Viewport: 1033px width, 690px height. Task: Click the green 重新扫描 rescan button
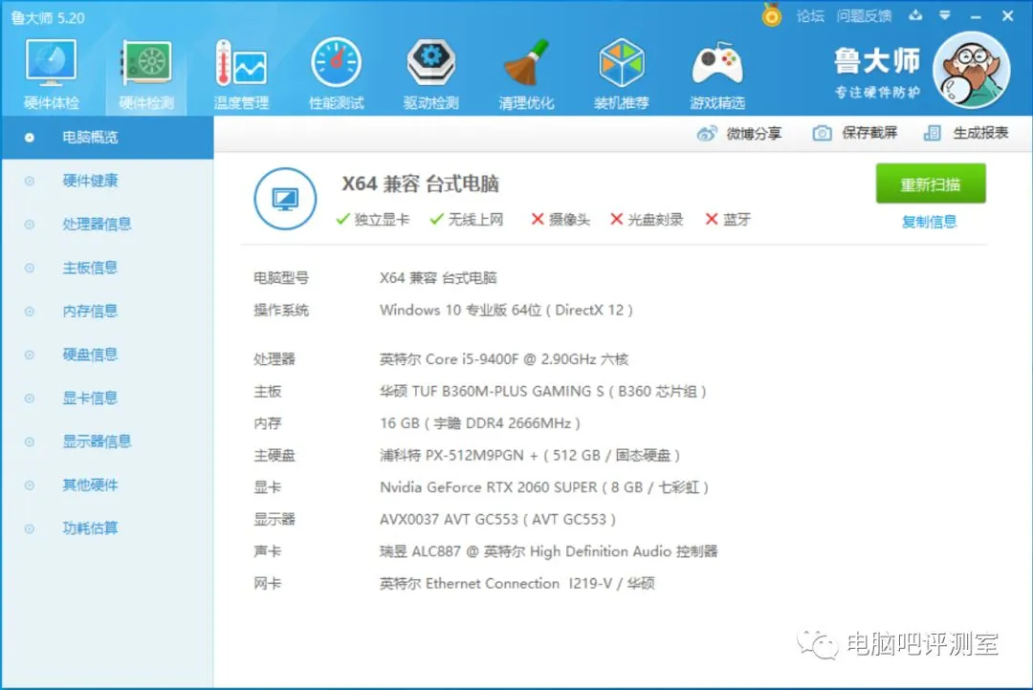[931, 183]
